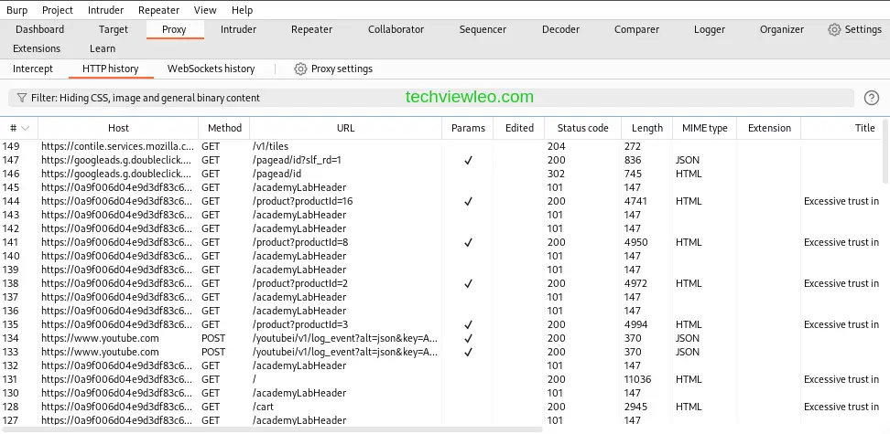This screenshot has height=434, width=890.
Task: Click Params checkmark for productId=16 row
Action: [468, 201]
